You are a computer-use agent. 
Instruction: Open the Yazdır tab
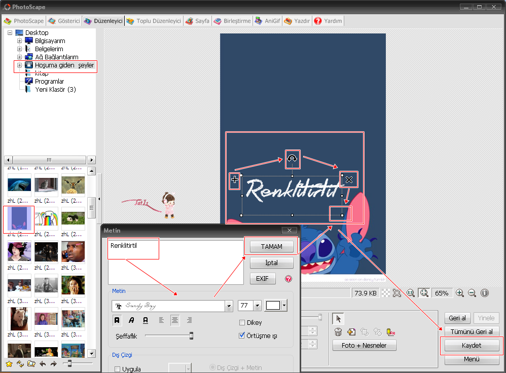[297, 21]
